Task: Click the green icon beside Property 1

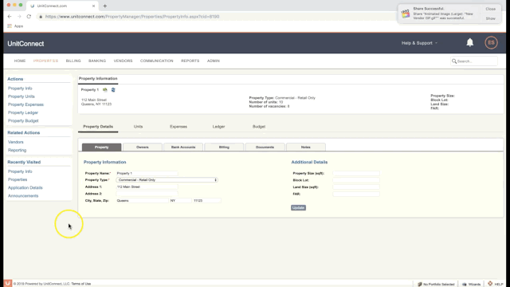Action: coord(104,90)
